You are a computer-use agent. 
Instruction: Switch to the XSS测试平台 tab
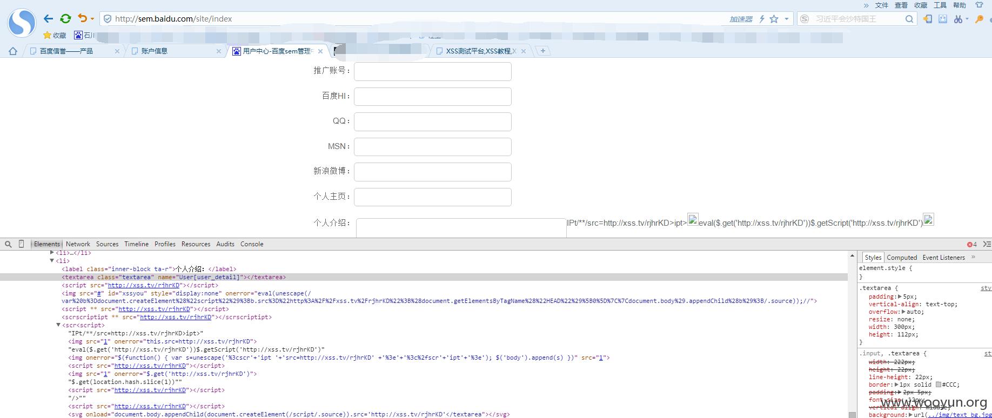[480, 51]
